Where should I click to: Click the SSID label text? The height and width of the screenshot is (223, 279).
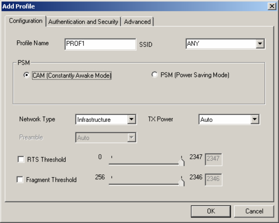[x=146, y=44]
